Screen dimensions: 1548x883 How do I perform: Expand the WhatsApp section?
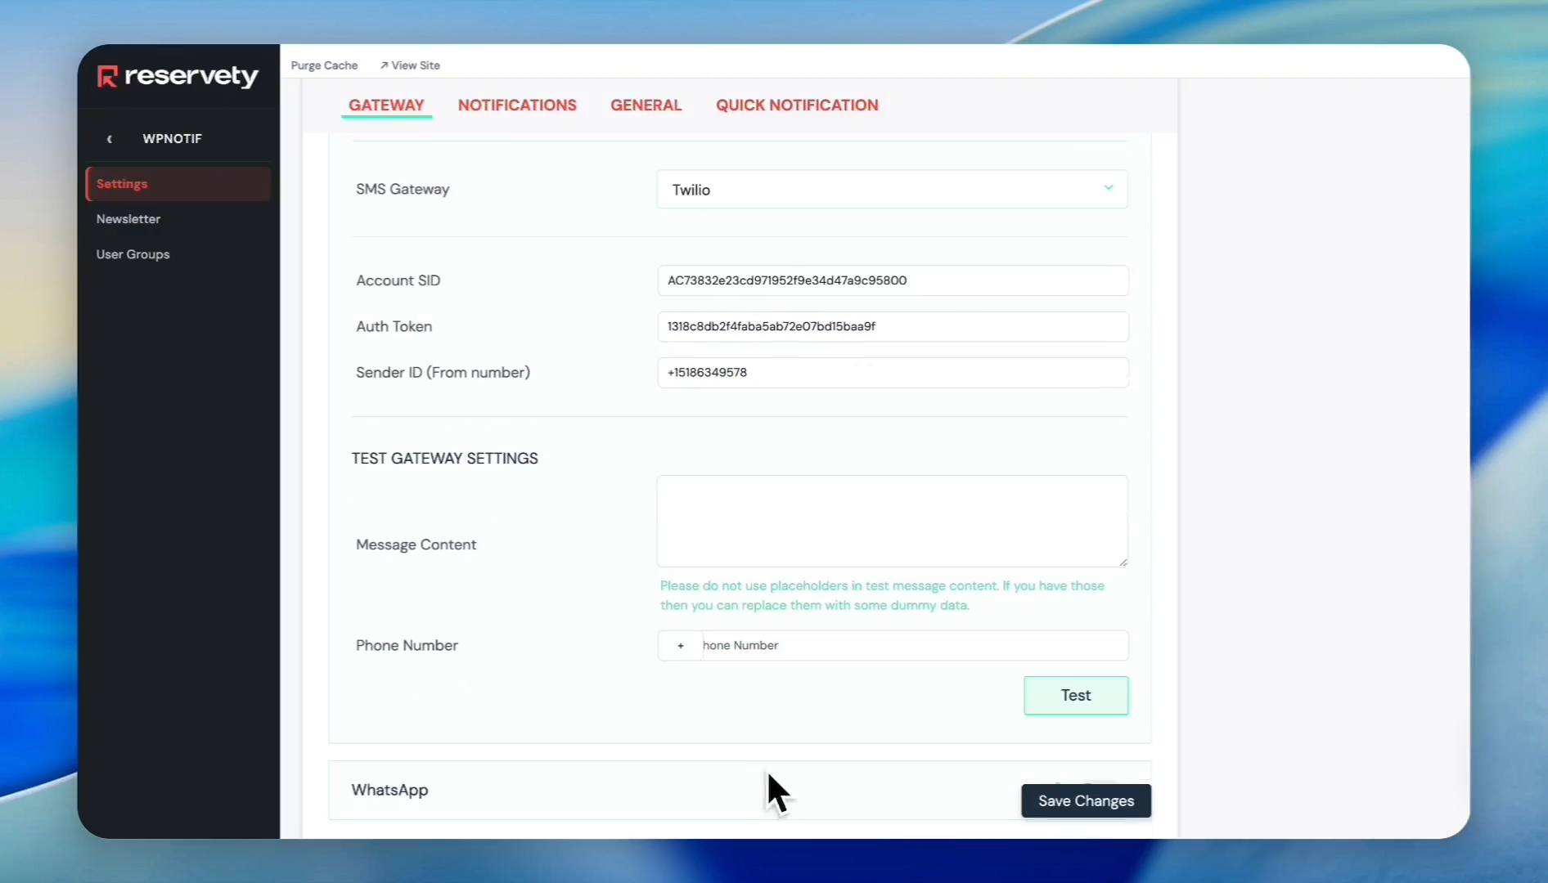390,790
